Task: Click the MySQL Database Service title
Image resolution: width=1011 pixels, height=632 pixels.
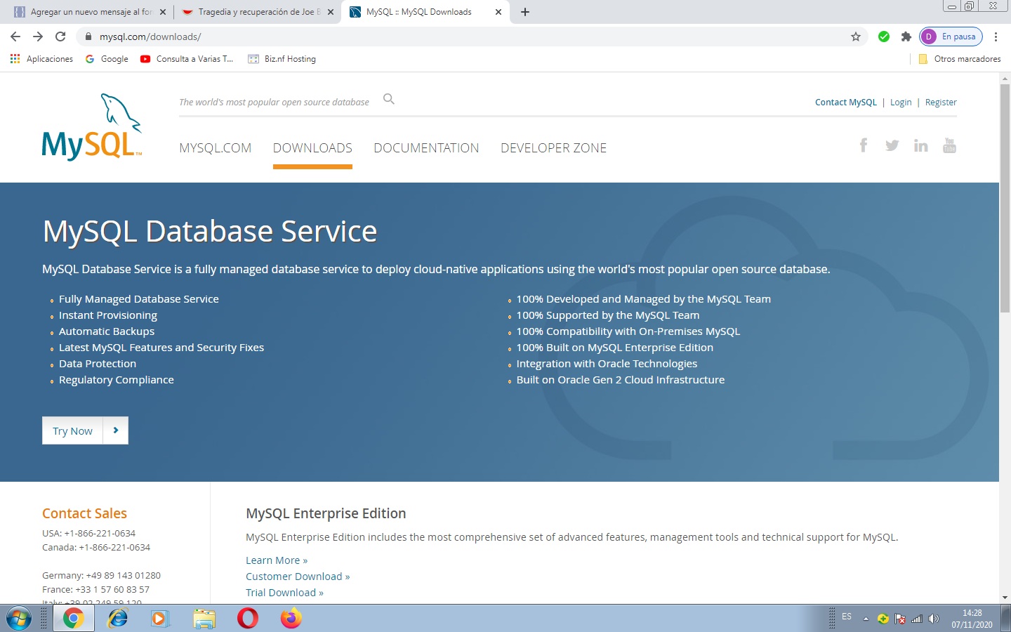Action: pos(210,232)
